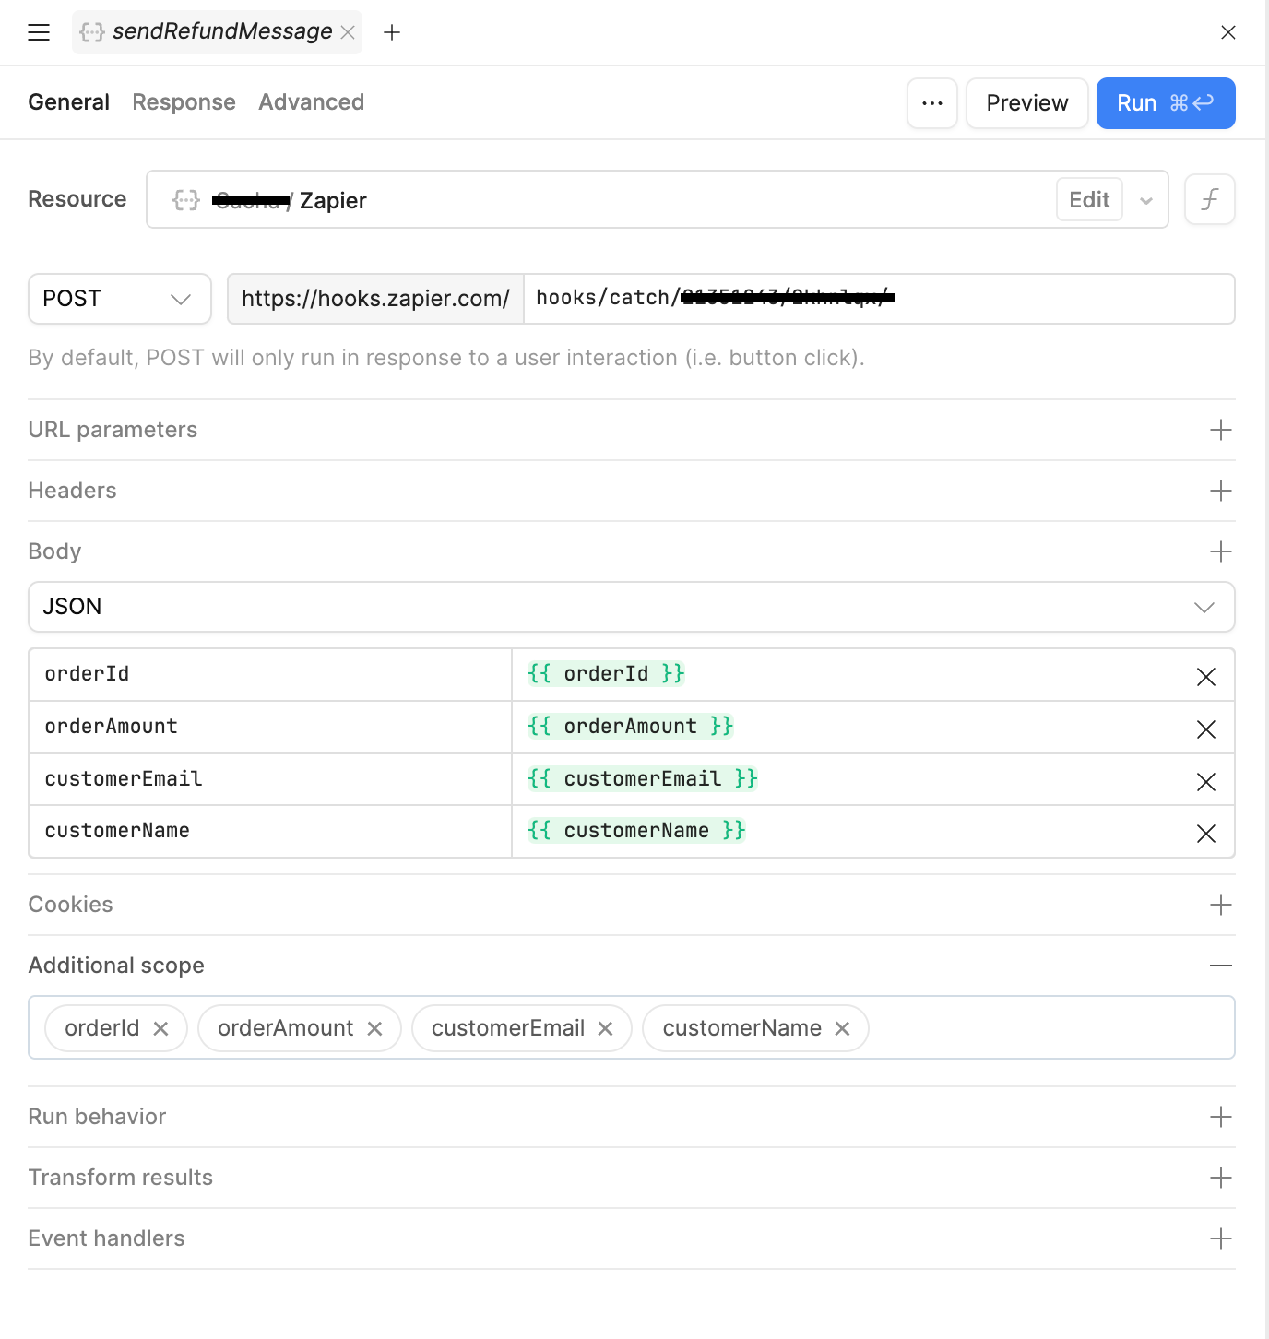
Task: Collapse the Additional scope section
Action: click(1221, 966)
